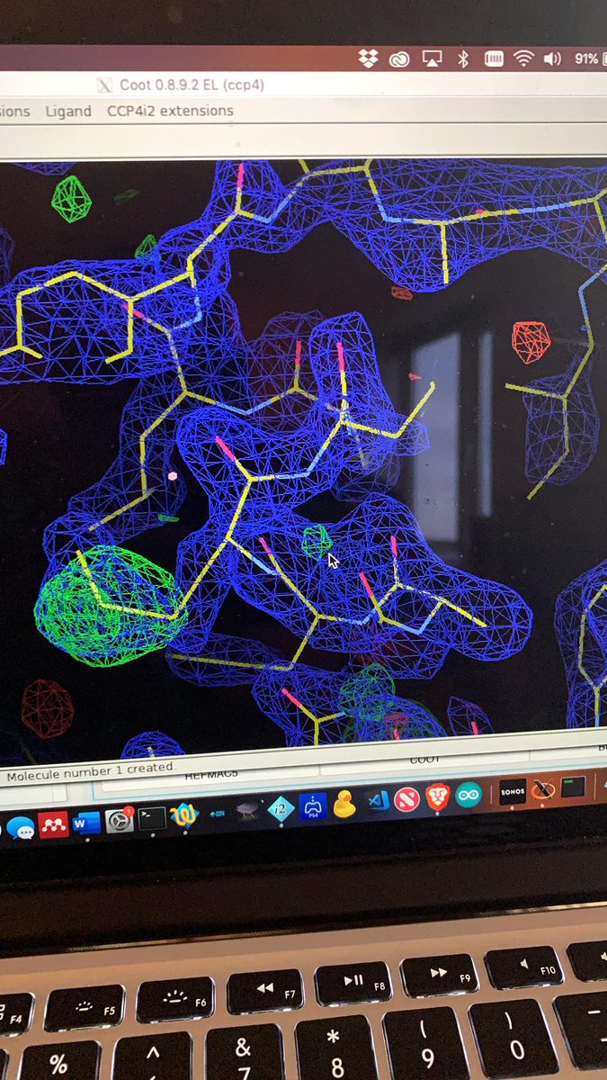Open the yellow duck Cyberduck dock icon
The image size is (607, 1080).
pos(344,803)
